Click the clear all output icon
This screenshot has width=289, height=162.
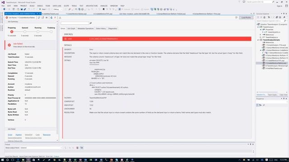77,148
